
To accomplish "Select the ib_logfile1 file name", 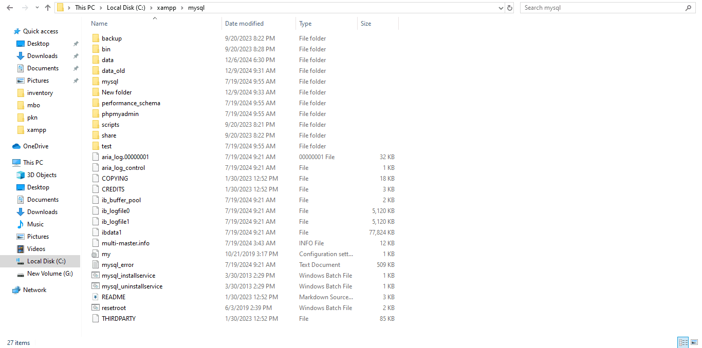I will tap(116, 222).
